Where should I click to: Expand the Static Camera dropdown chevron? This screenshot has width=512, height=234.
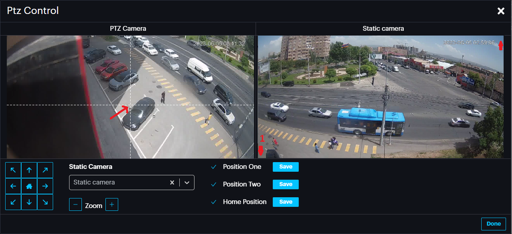pyautogui.click(x=187, y=182)
